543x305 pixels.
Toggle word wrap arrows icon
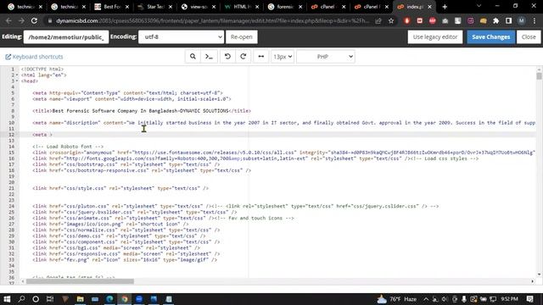click(x=261, y=57)
